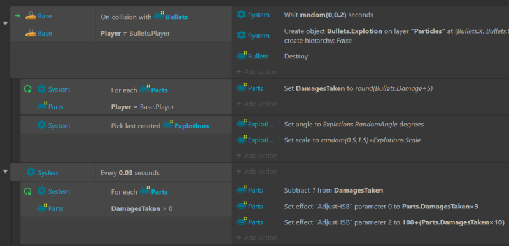Click the Explotions icon beside Set angle action
509x246 pixels.
pyautogui.click(x=242, y=124)
